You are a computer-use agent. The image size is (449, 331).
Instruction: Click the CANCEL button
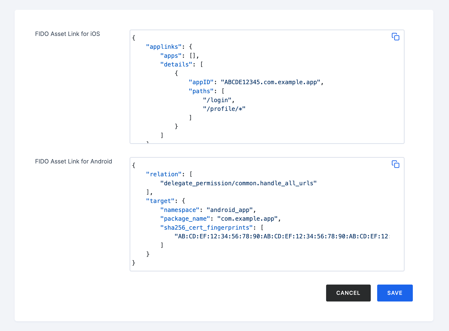coord(348,293)
